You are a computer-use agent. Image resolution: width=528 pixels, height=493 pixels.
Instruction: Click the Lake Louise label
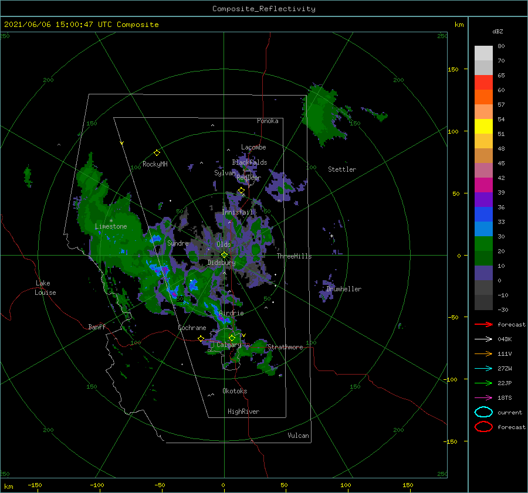coord(45,288)
